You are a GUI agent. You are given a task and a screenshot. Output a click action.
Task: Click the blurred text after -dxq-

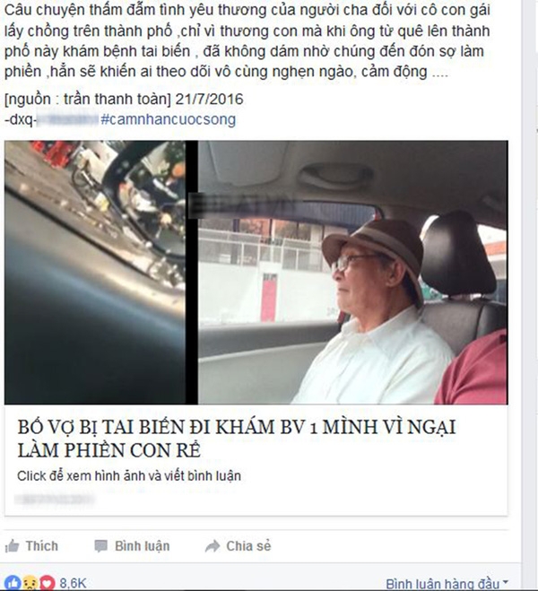coord(68,119)
